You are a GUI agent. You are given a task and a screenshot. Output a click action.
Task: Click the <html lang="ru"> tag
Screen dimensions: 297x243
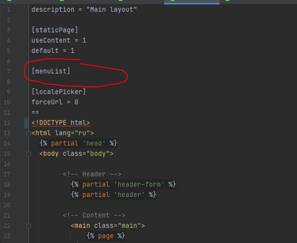point(63,133)
